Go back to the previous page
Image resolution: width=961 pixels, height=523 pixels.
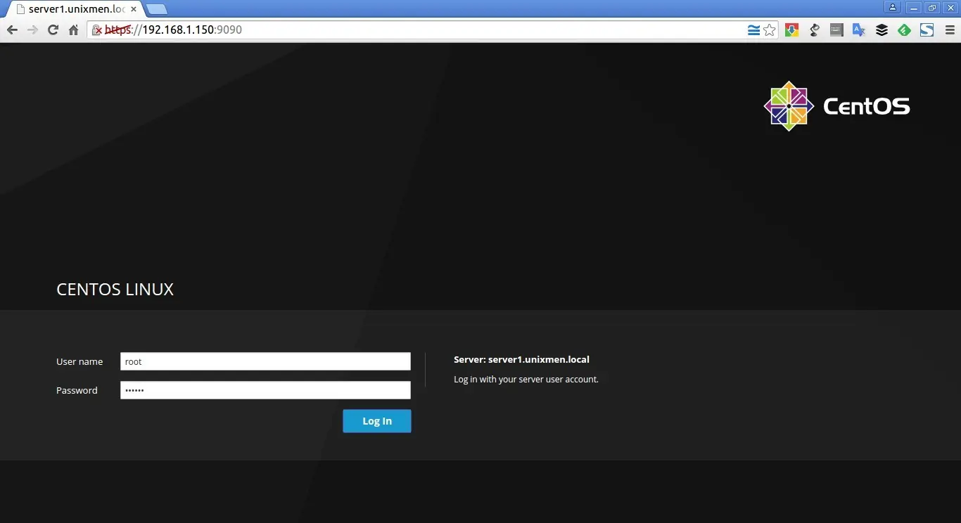tap(12, 30)
